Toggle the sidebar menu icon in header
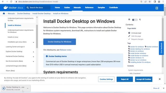This screenshot has width=166, height=93. (x=157, y=8)
